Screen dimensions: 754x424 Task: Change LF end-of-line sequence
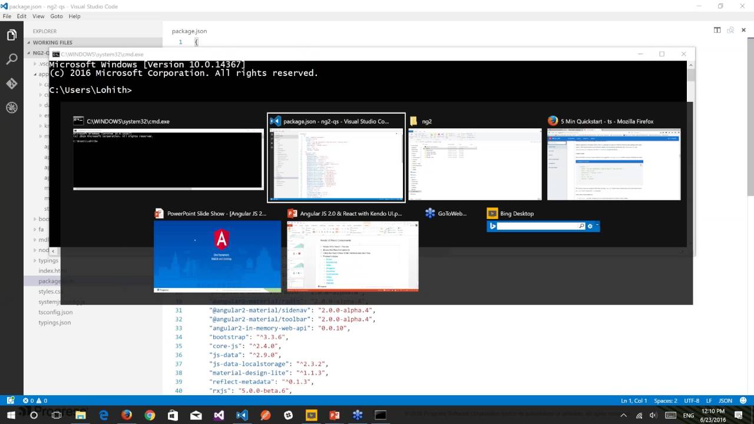click(x=709, y=400)
